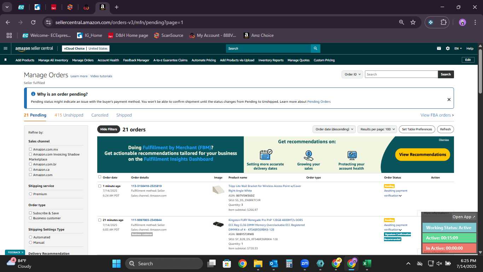This screenshot has width=483, height=272.
Task: Click the View Recommendations button
Action: click(423, 154)
